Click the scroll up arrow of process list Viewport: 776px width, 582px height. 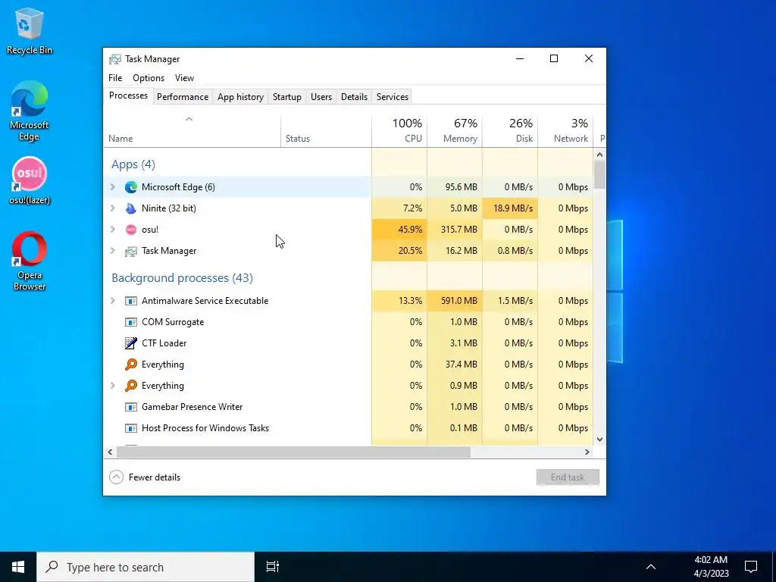pos(600,155)
